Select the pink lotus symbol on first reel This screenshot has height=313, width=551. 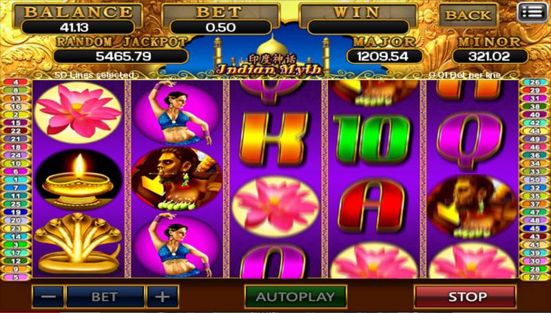pos(79,111)
